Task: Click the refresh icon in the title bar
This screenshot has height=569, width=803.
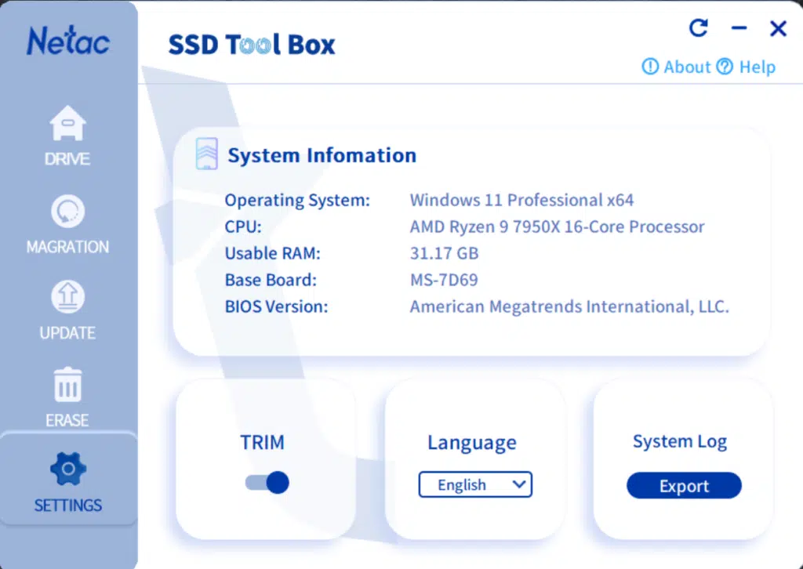Action: 699,27
